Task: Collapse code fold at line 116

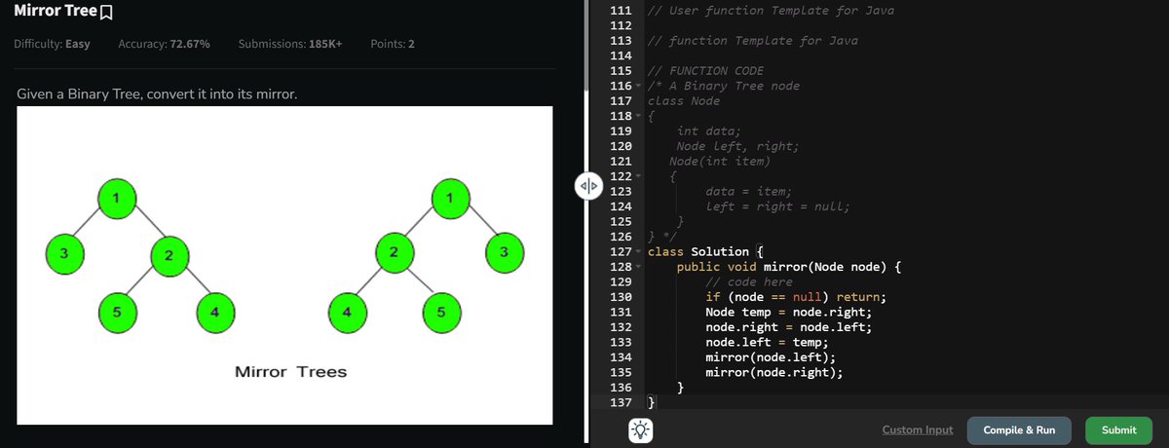Action: click(639, 87)
